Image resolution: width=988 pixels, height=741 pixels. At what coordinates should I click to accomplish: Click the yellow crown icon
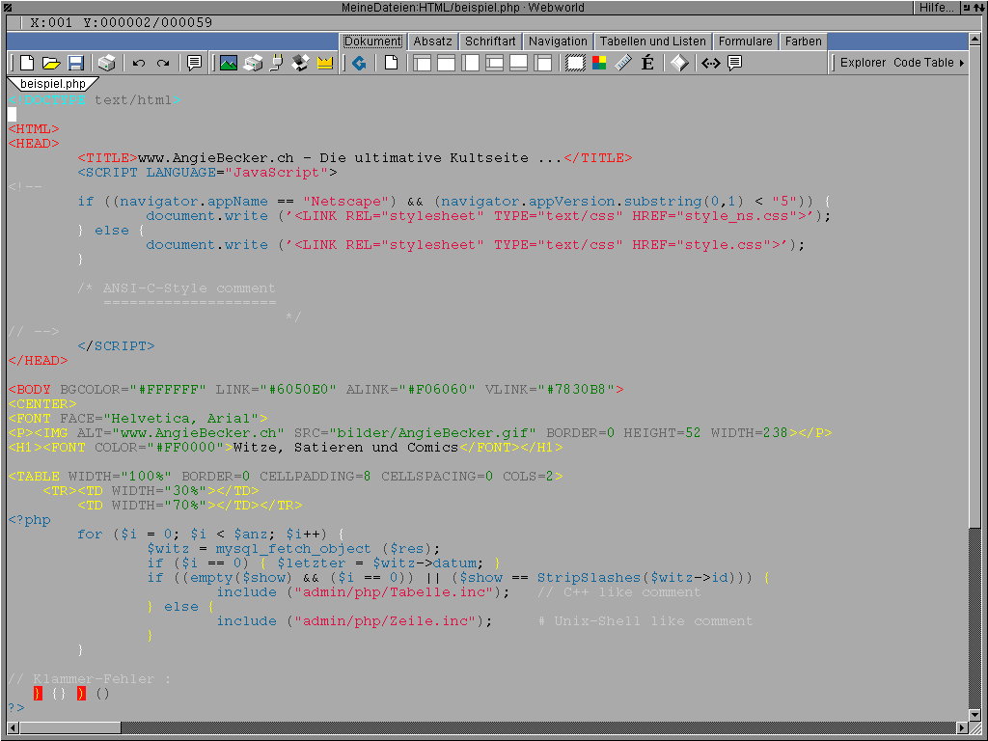(x=325, y=63)
